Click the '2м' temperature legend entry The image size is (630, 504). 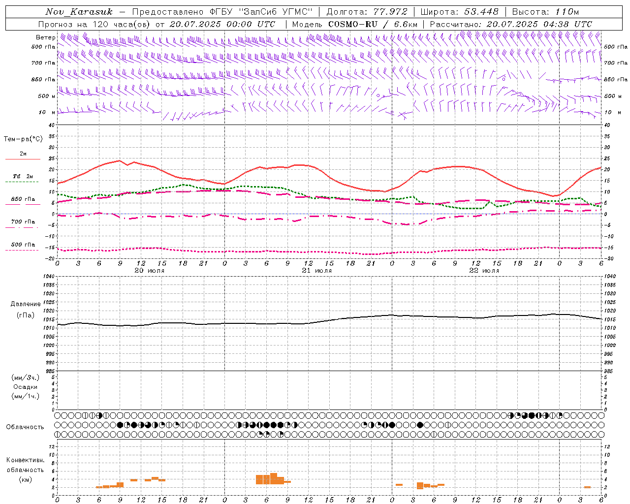[23, 154]
